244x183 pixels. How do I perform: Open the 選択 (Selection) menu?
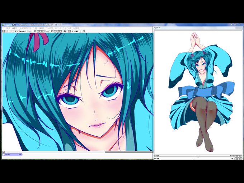point(42,28)
